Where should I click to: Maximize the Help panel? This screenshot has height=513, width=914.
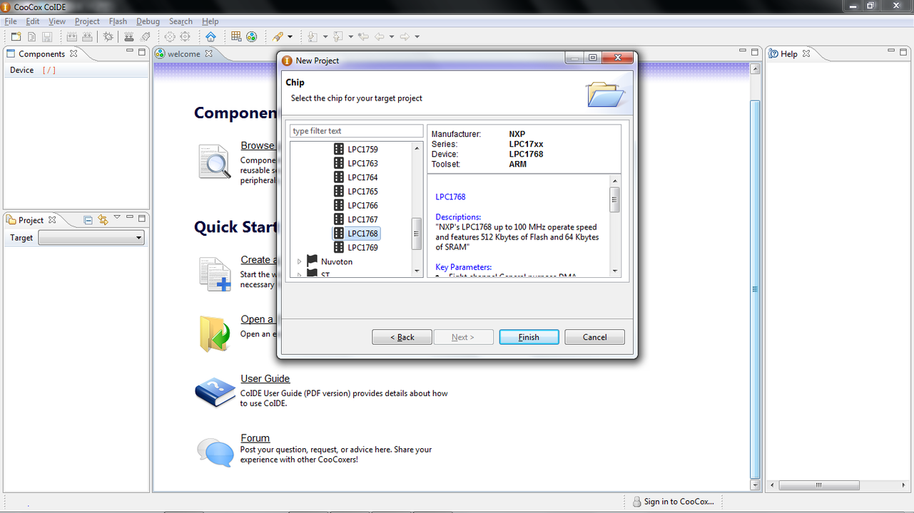(x=903, y=51)
